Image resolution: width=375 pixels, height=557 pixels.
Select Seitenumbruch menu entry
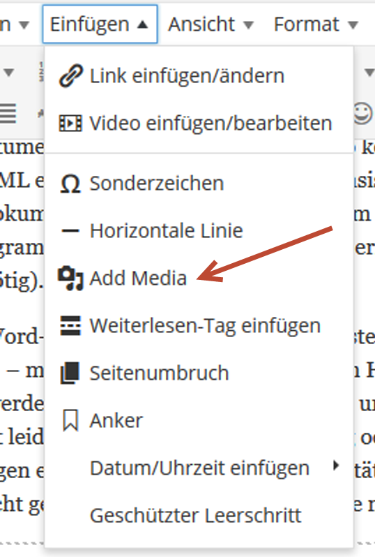click(x=199, y=373)
